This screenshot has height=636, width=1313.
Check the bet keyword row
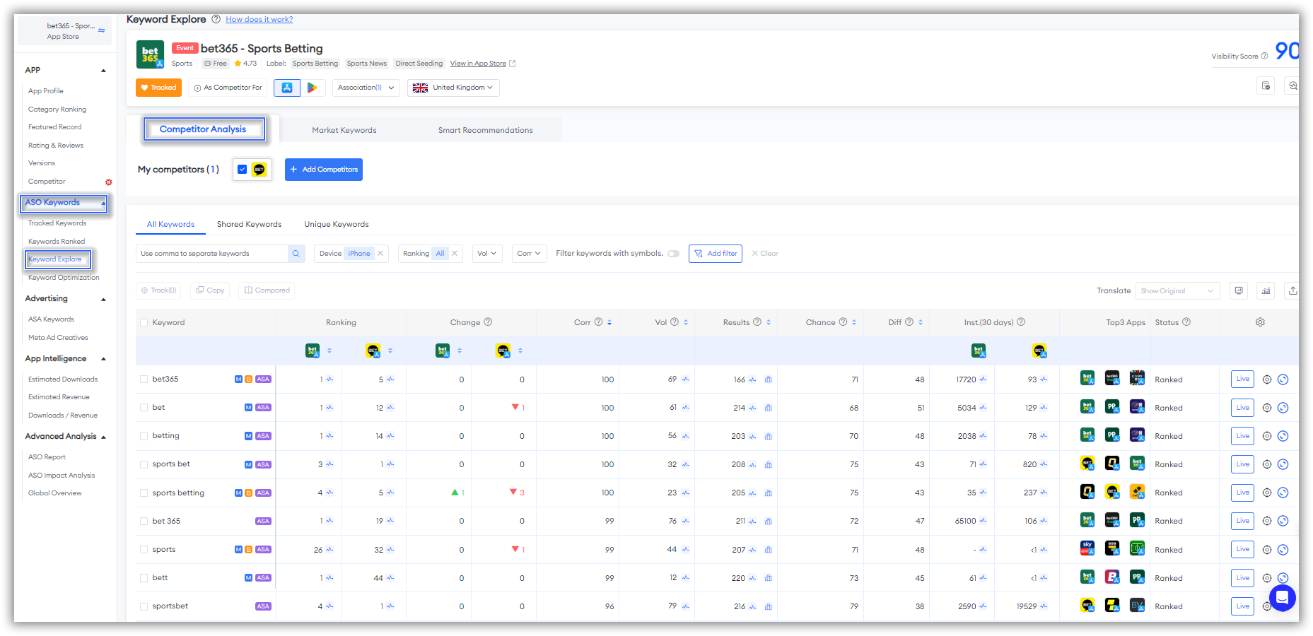[x=144, y=408]
